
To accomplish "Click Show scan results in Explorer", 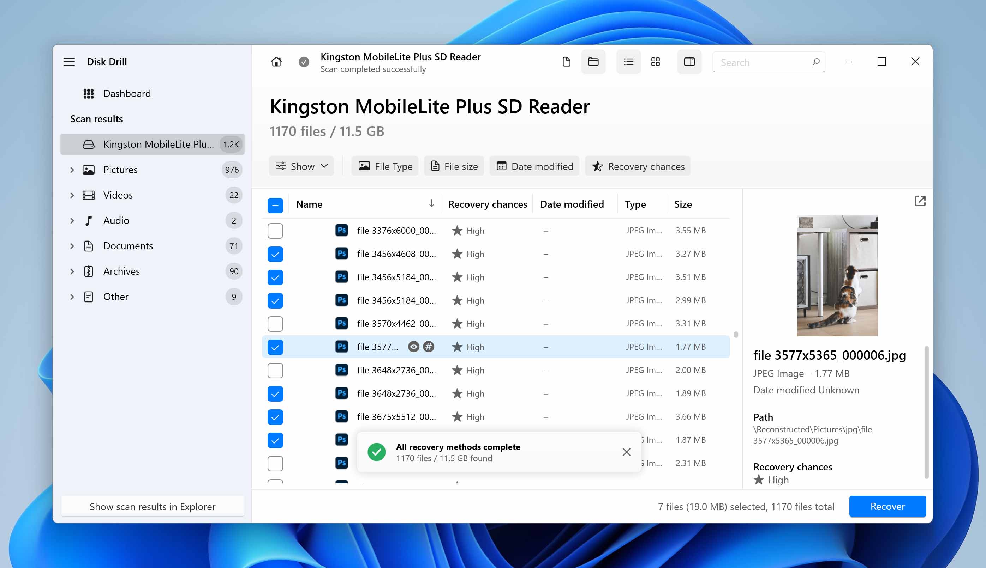I will [x=152, y=506].
